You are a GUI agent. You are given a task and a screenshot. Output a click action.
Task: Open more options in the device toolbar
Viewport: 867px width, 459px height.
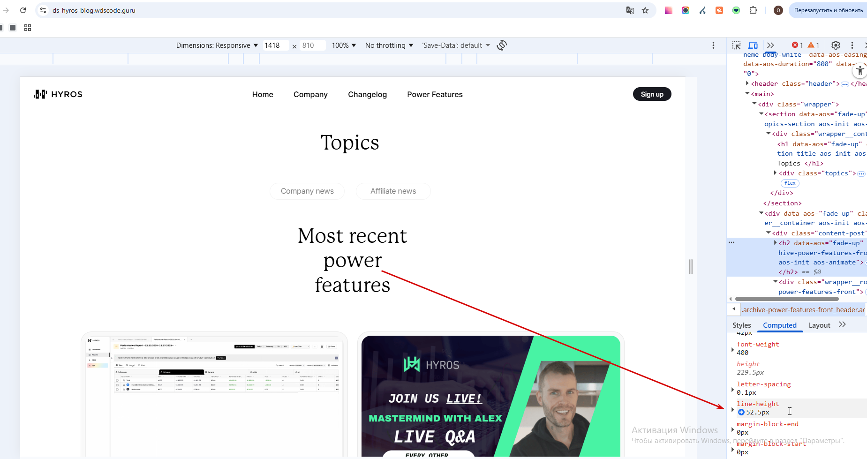pyautogui.click(x=714, y=45)
